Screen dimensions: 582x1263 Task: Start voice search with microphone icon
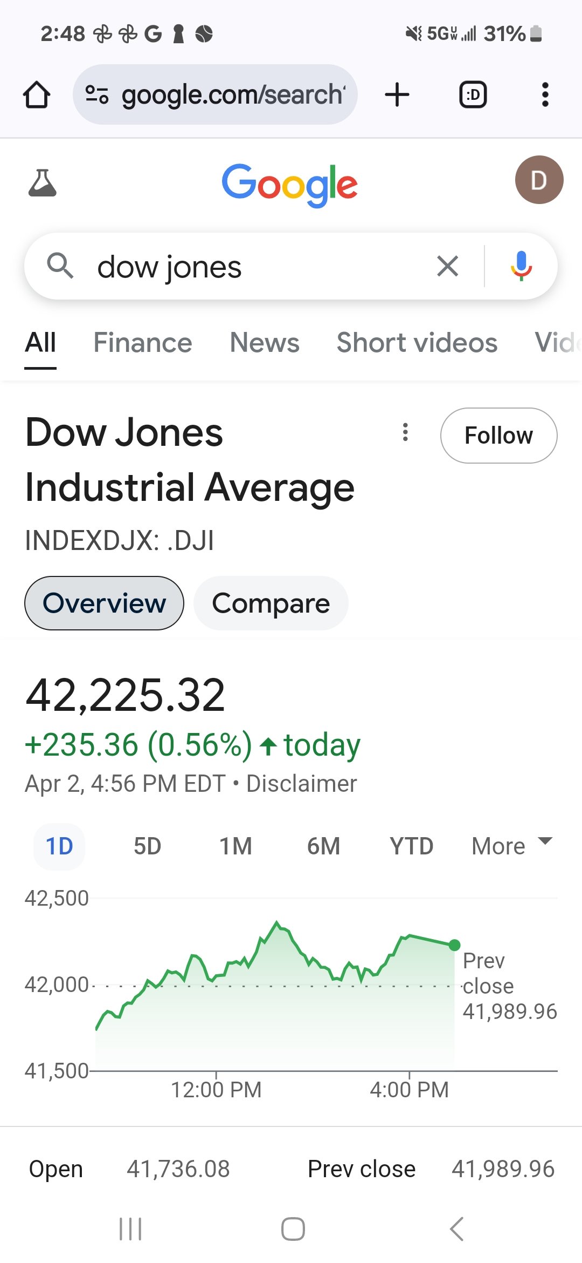521,266
